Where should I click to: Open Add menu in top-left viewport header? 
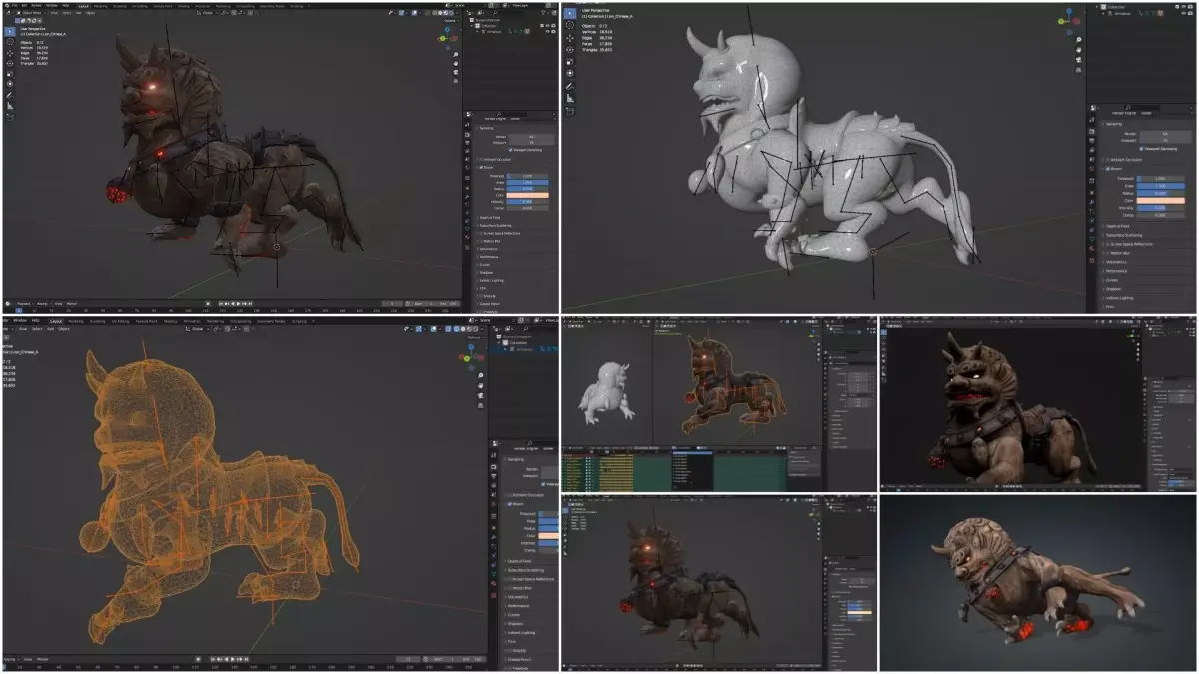(x=79, y=13)
